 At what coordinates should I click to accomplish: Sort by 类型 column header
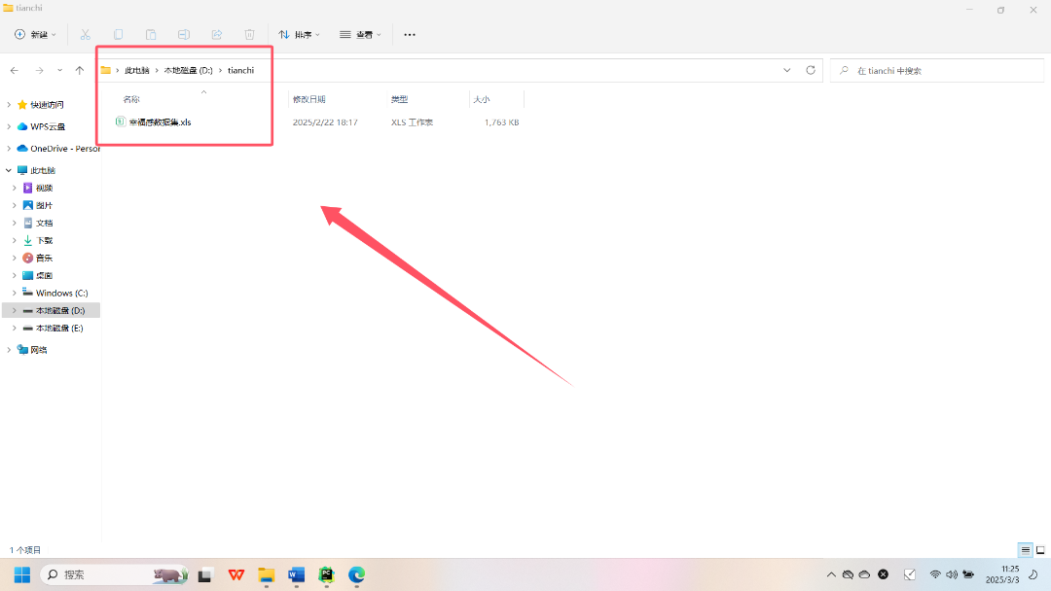(x=400, y=99)
